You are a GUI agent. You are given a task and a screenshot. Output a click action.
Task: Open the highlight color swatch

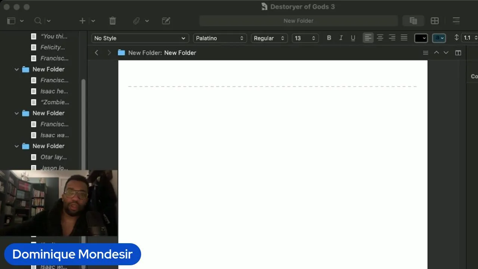click(439, 38)
